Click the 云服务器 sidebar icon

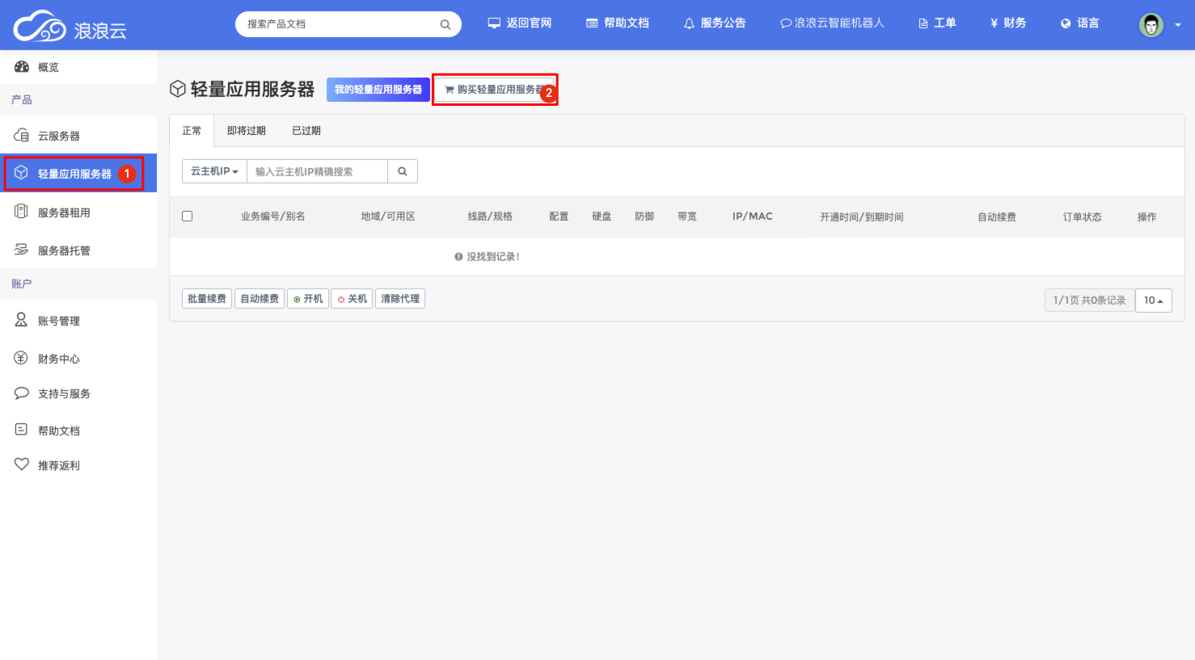pos(22,135)
